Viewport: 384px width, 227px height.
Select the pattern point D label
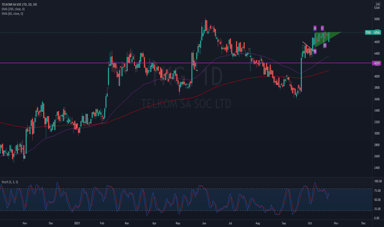(325, 45)
